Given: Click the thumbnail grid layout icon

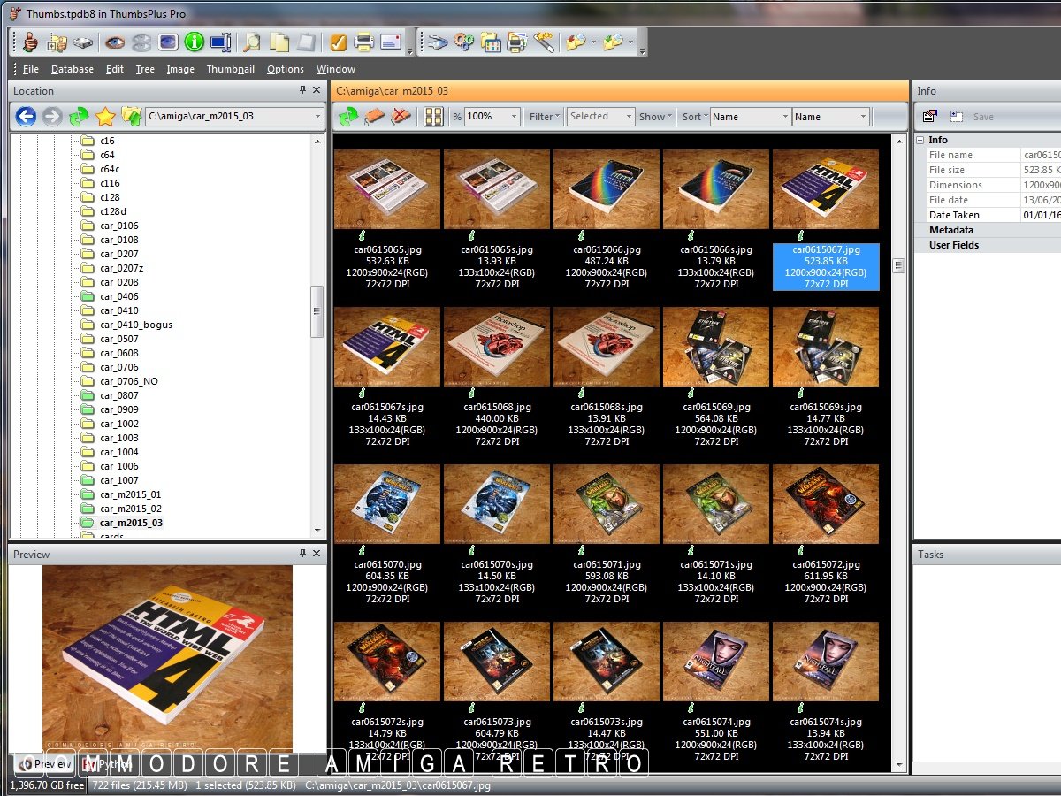Looking at the screenshot, I should click(x=433, y=116).
